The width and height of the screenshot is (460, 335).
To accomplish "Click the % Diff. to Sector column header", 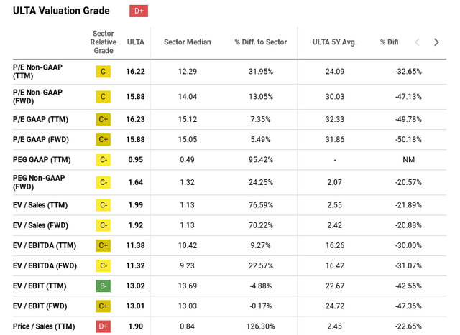I will (x=260, y=42).
